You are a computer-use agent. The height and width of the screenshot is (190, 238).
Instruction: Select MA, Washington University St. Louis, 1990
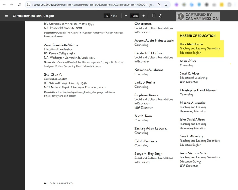tap(70, 58)
